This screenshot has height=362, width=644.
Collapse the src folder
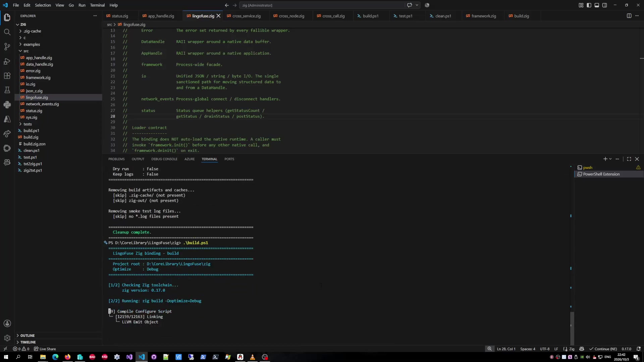[26, 51]
